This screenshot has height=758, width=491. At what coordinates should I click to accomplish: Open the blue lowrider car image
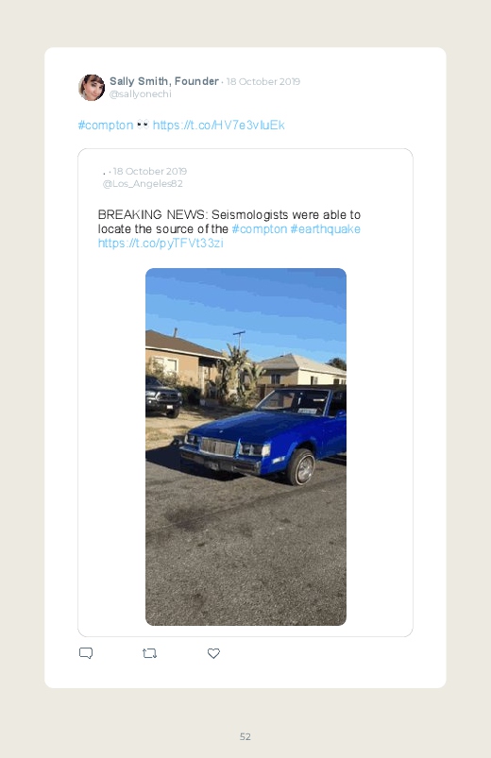245,446
